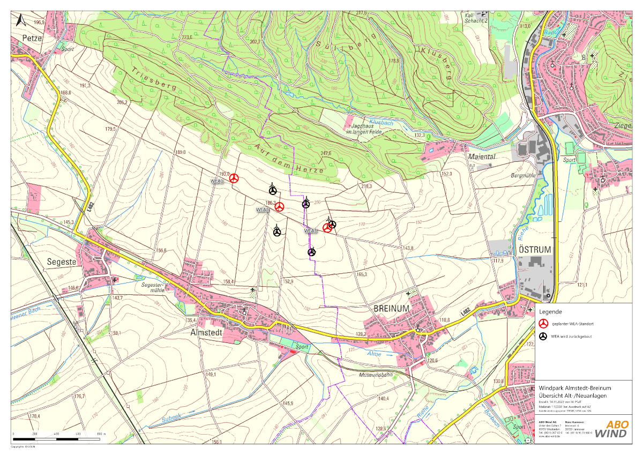Click the black turbine marker beside the 200 contour label
The image size is (643, 455).
306,204
